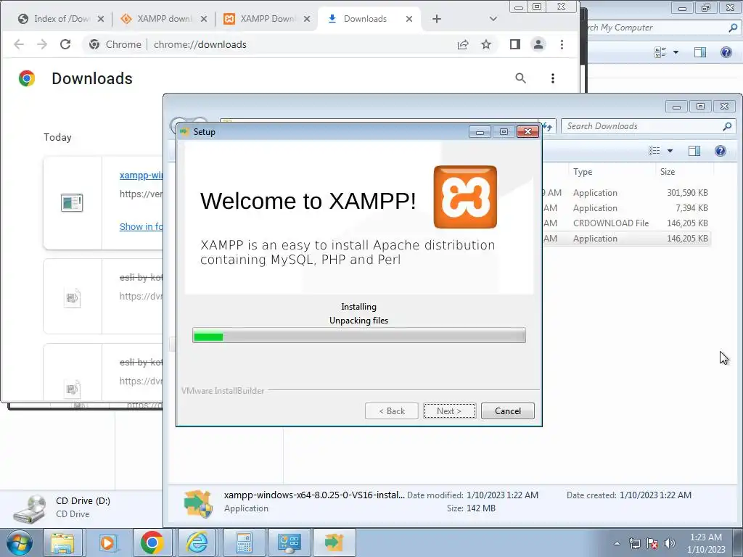The width and height of the screenshot is (743, 557).
Task: Open Windows Media Player from taskbar
Action: point(107,542)
